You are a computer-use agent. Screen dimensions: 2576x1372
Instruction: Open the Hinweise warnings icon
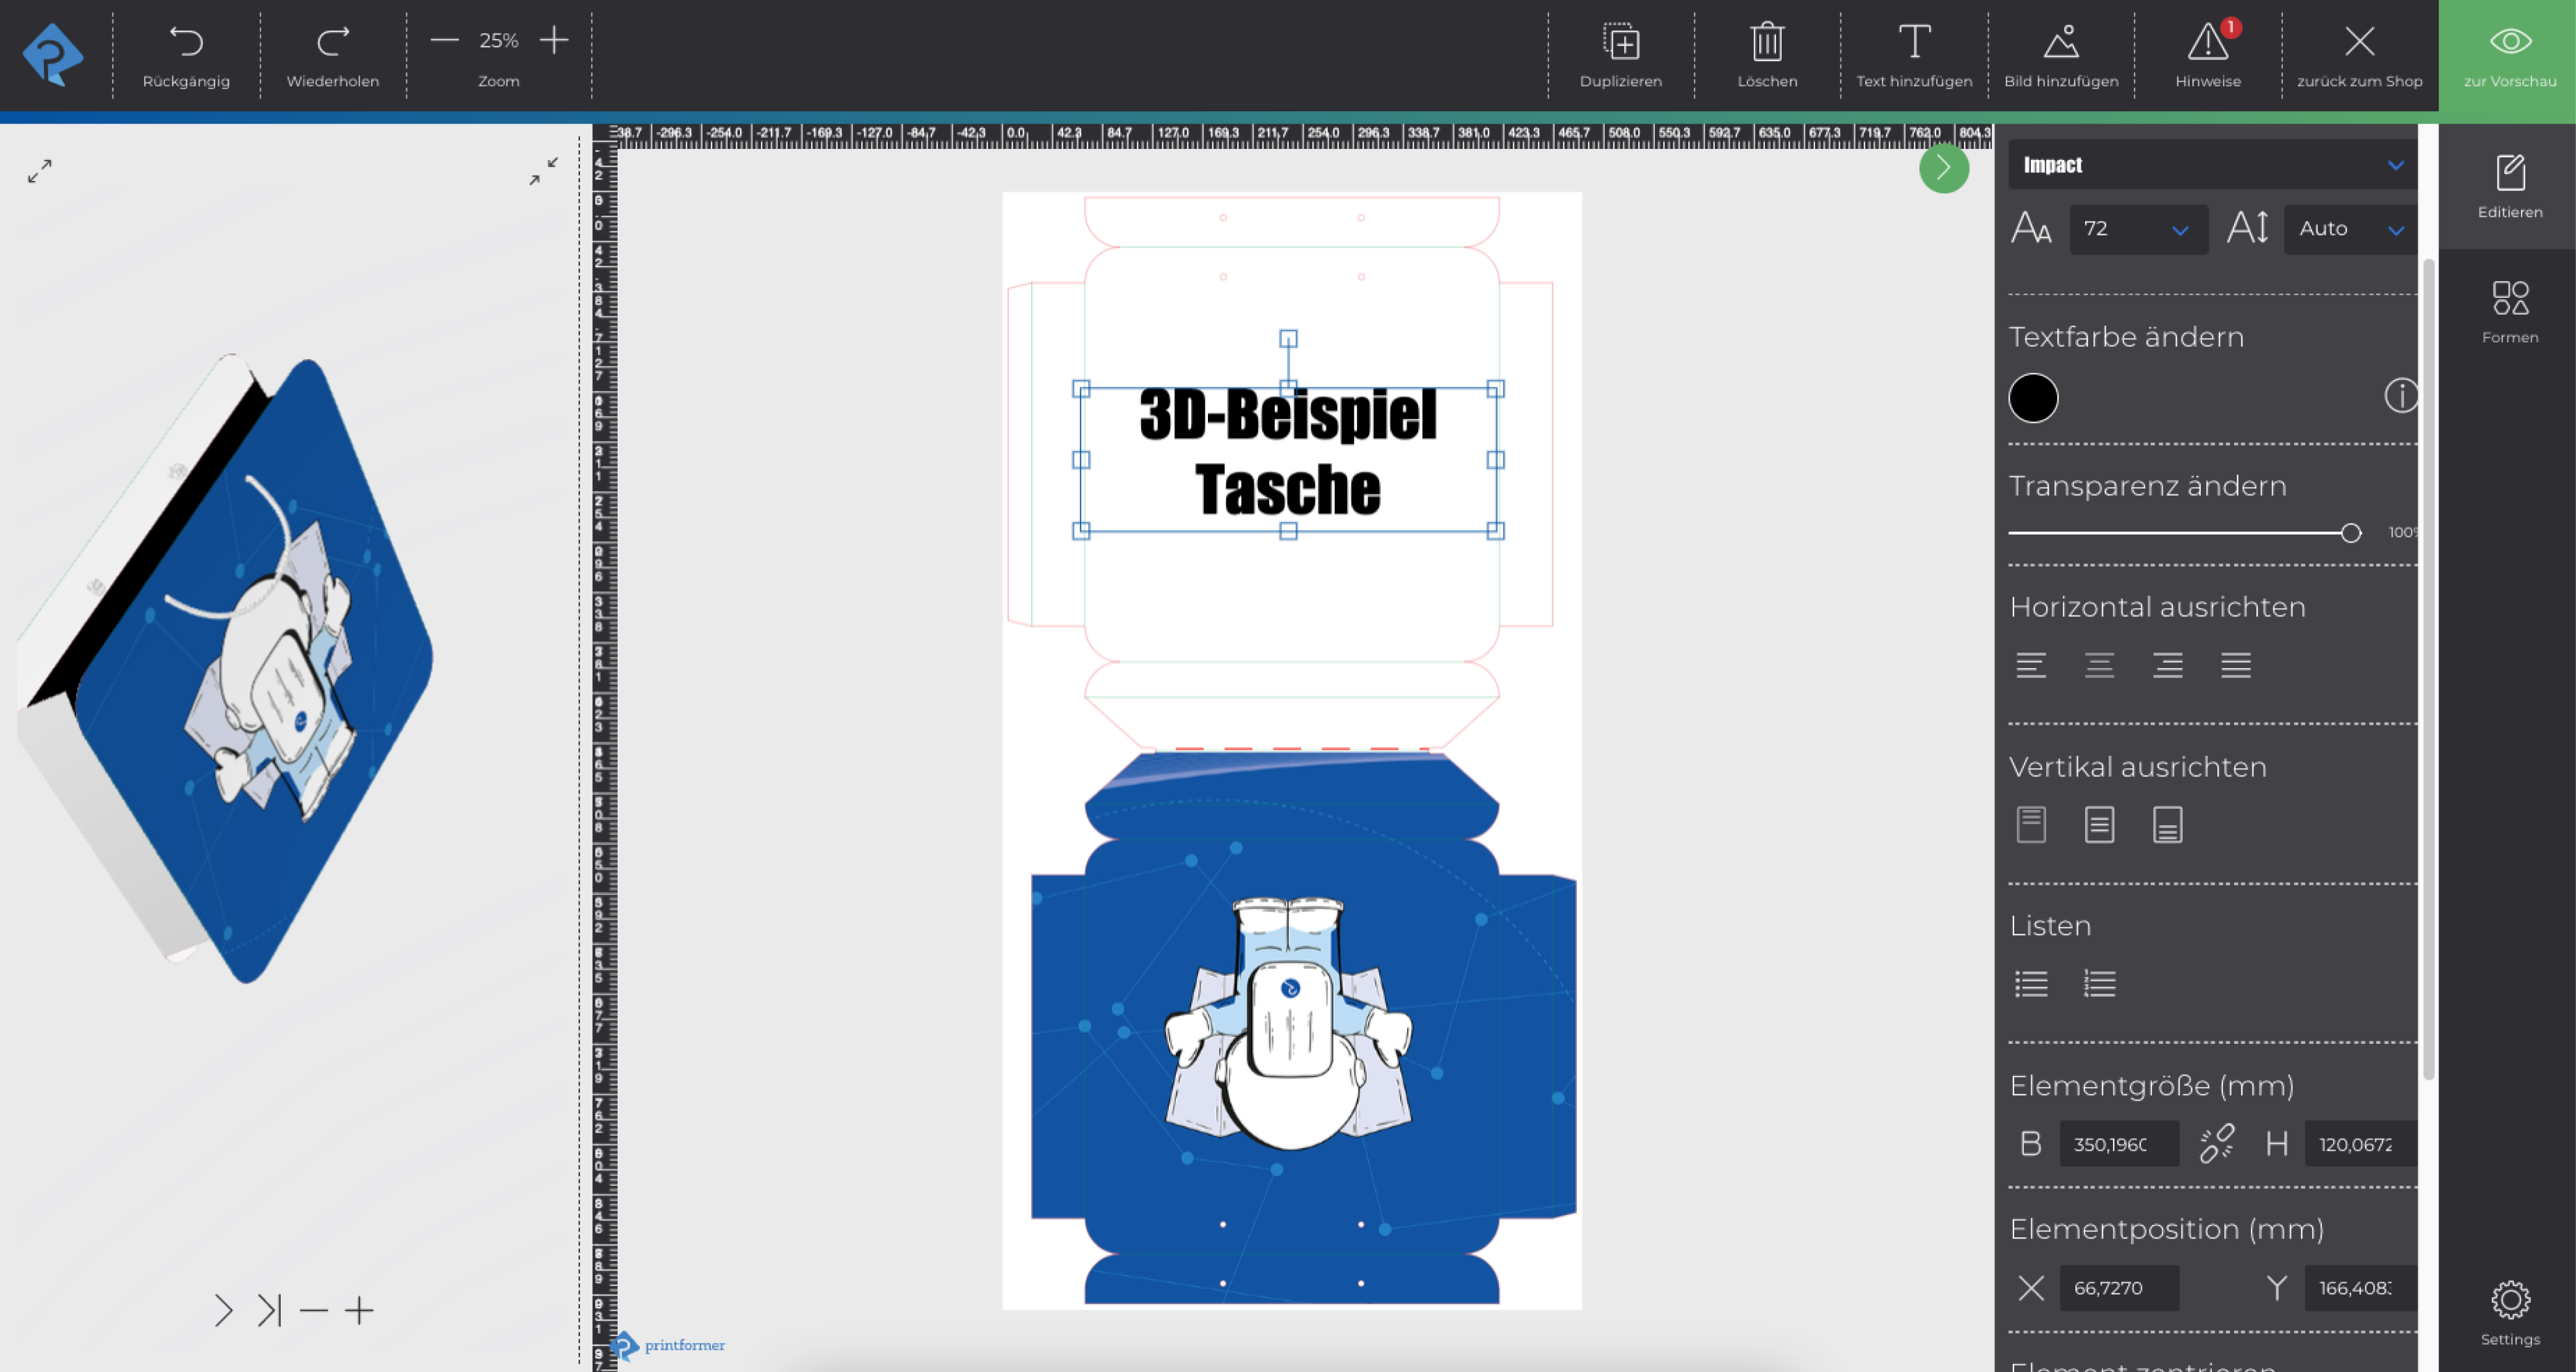[x=2207, y=42]
